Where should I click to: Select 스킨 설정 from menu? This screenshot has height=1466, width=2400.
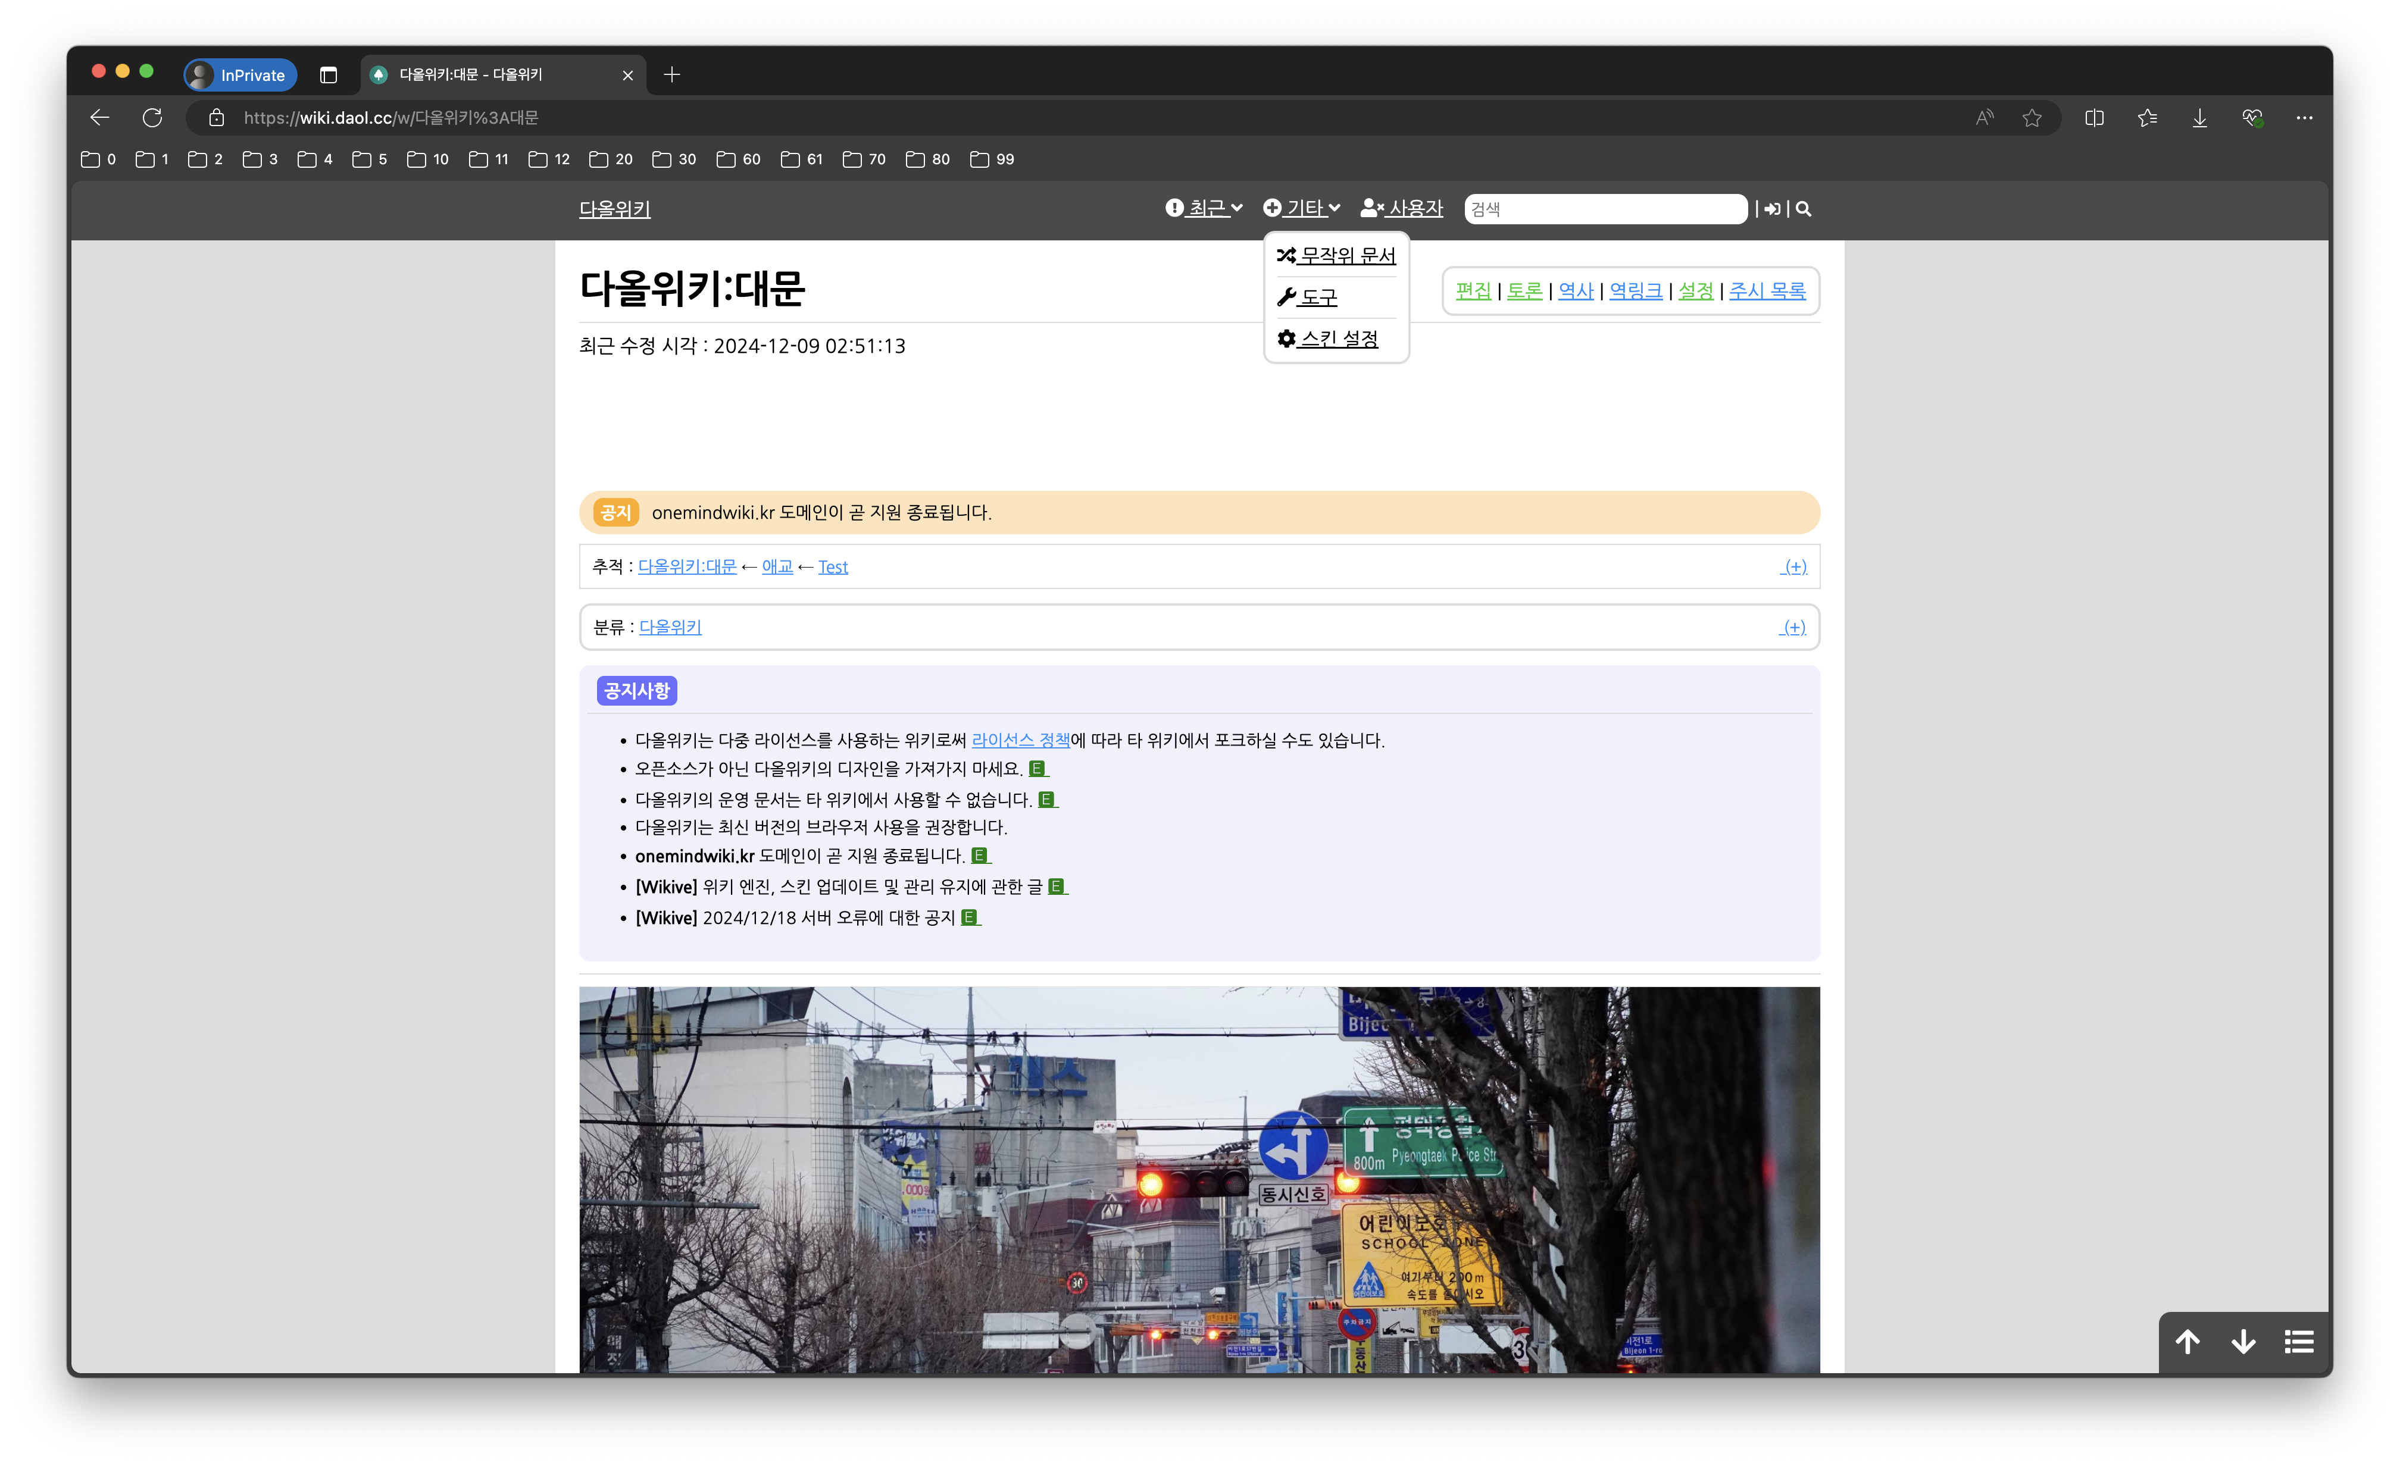[1327, 339]
